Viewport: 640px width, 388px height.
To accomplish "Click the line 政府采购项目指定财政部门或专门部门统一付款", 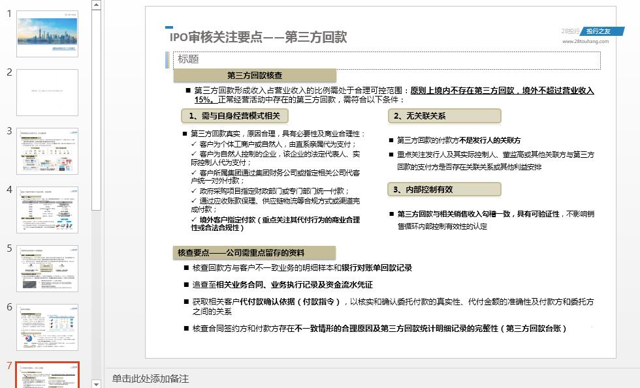I will coord(270,190).
